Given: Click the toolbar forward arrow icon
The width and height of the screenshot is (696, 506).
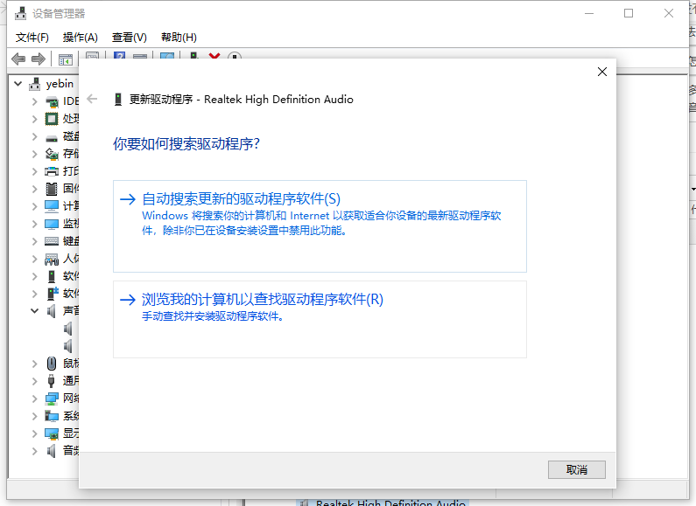Looking at the screenshot, I should [38, 59].
